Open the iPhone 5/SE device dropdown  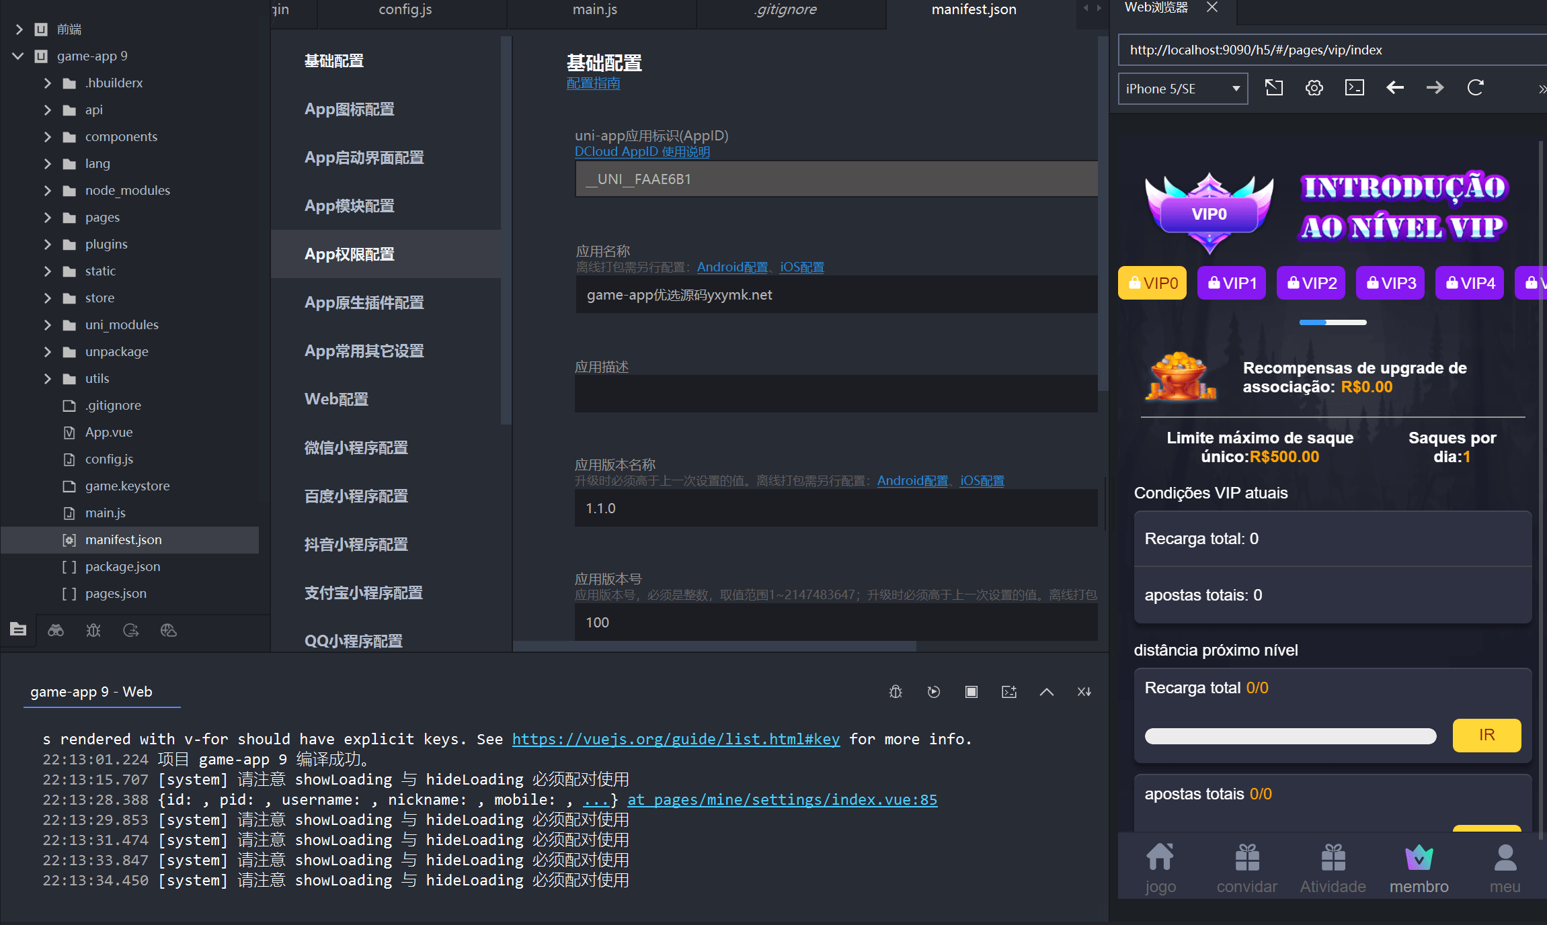(1183, 89)
